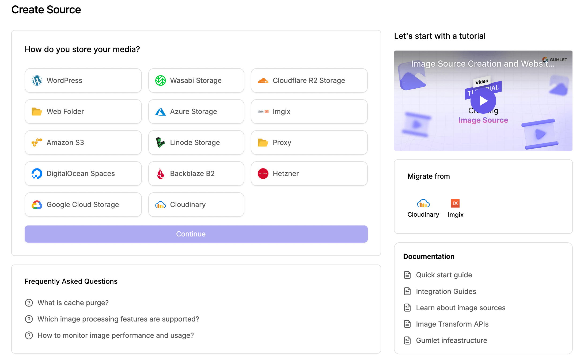Open the Integration Guides link
Viewport: 584px width, 360px height.
[x=446, y=292]
